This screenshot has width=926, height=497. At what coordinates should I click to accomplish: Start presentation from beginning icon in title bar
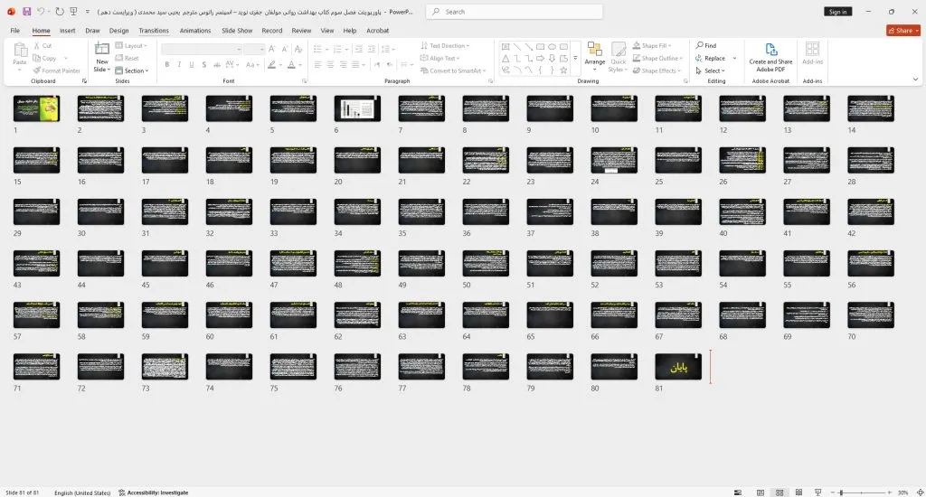pyautogui.click(x=73, y=12)
